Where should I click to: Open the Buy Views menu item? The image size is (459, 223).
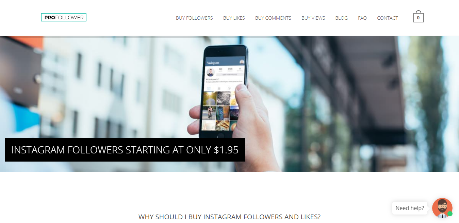point(313,18)
